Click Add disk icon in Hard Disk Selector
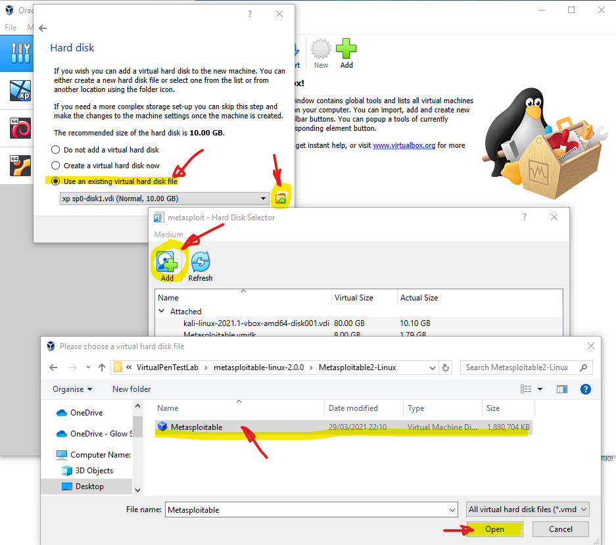Viewport: 616px width, 545px height. [167, 266]
